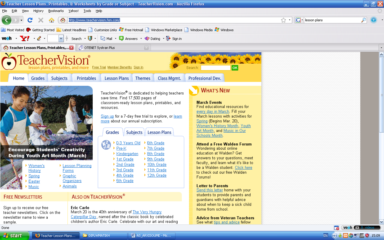The image size is (384, 240).
Task: Open the Latest Headlines feed bookmark
Action: coord(71,30)
